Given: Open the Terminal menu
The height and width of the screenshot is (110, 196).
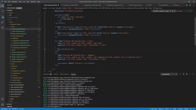Looking at the screenshot, I should (x=33, y=2).
